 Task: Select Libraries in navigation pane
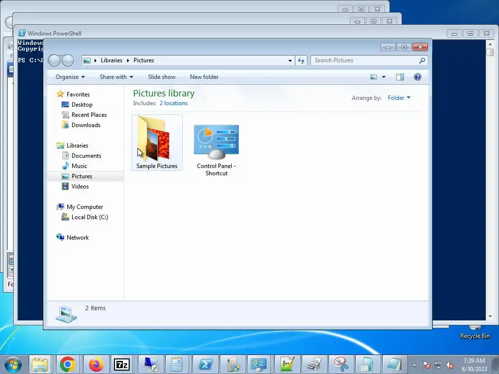click(77, 145)
